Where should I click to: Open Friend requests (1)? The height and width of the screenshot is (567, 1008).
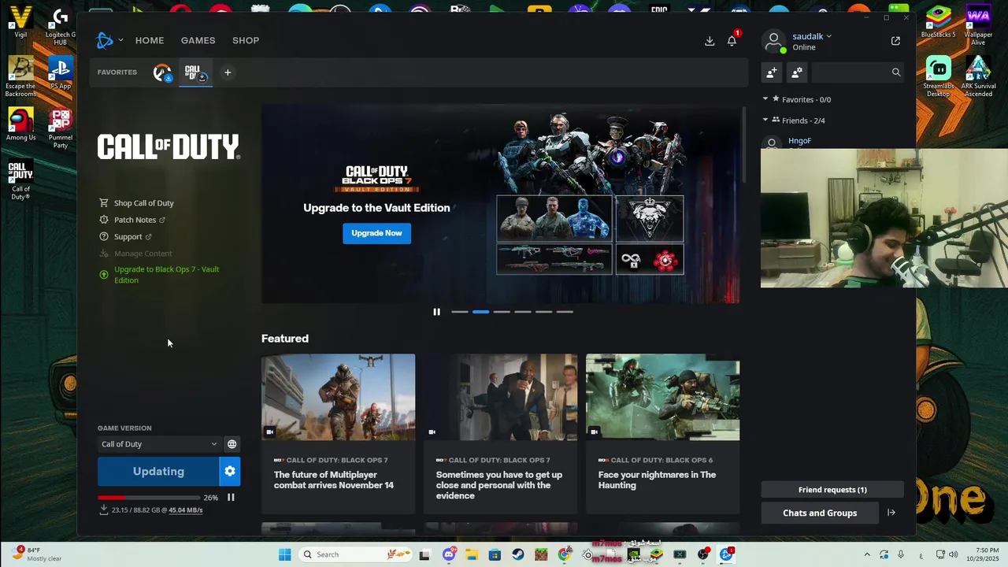coord(832,490)
